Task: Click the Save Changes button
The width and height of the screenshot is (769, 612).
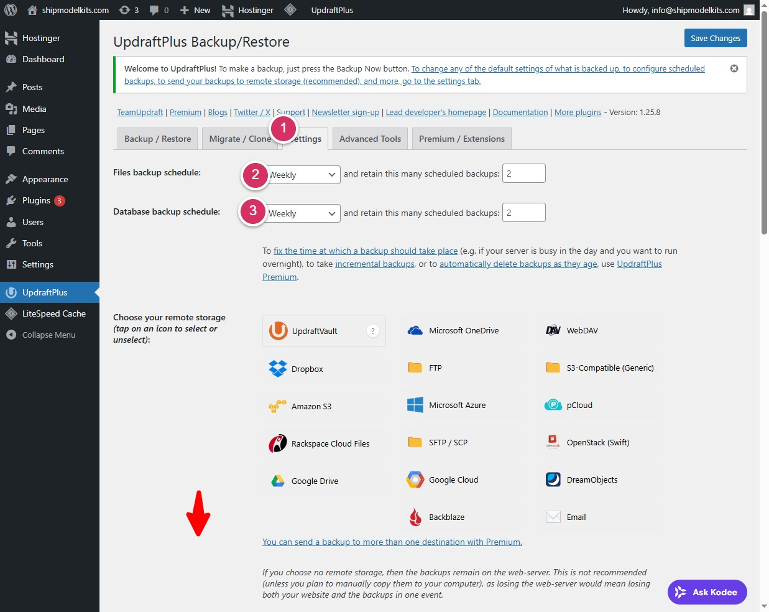Action: click(715, 38)
